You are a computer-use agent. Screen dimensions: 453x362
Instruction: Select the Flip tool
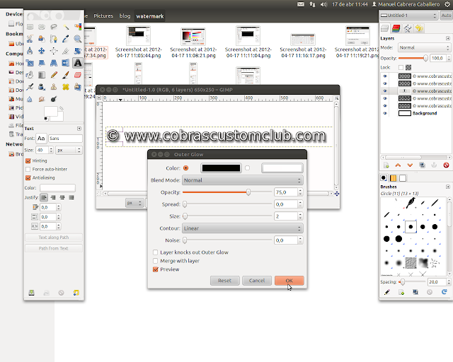(x=66, y=63)
